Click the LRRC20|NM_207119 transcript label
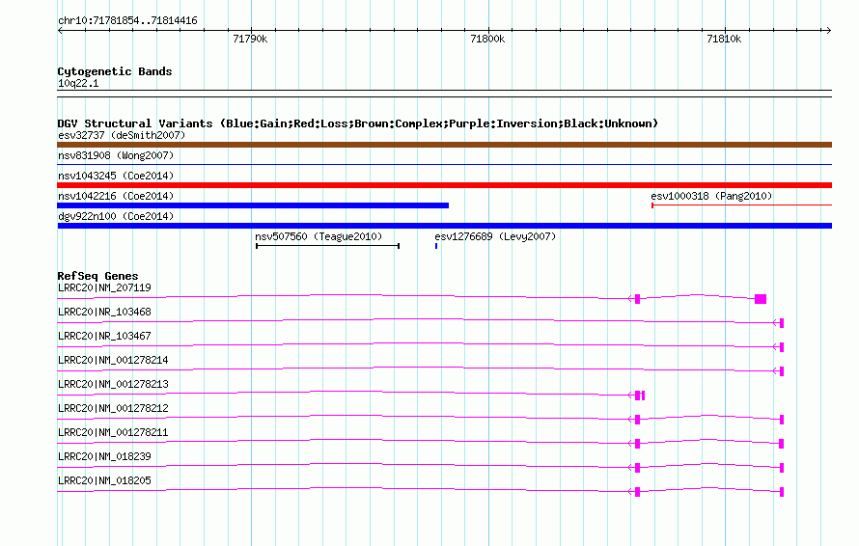 coord(104,288)
